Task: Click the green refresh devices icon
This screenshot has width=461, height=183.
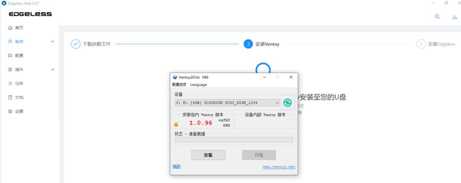Action: click(x=287, y=102)
